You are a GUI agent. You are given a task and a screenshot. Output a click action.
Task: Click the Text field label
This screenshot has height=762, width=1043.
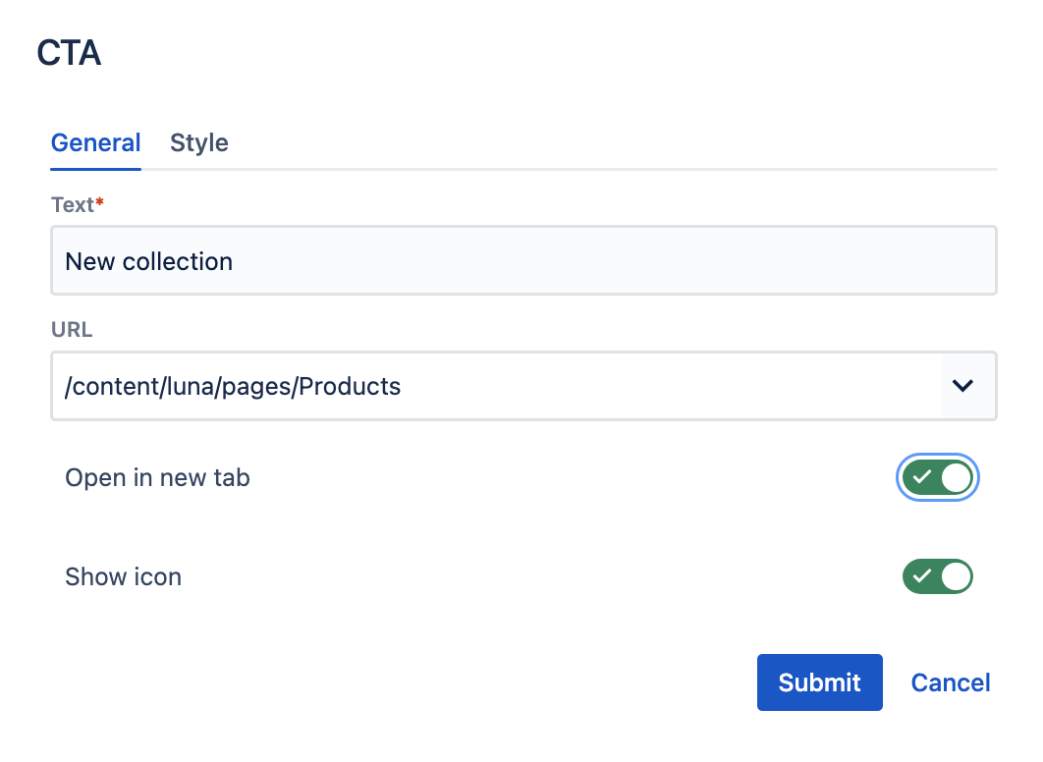click(x=73, y=205)
